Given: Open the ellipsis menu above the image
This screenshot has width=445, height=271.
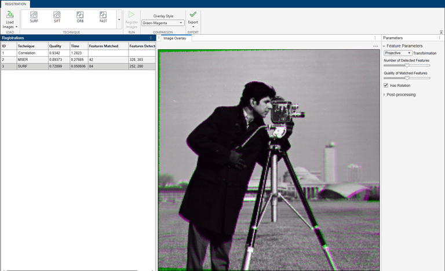Looking at the screenshot, I should 375,46.
